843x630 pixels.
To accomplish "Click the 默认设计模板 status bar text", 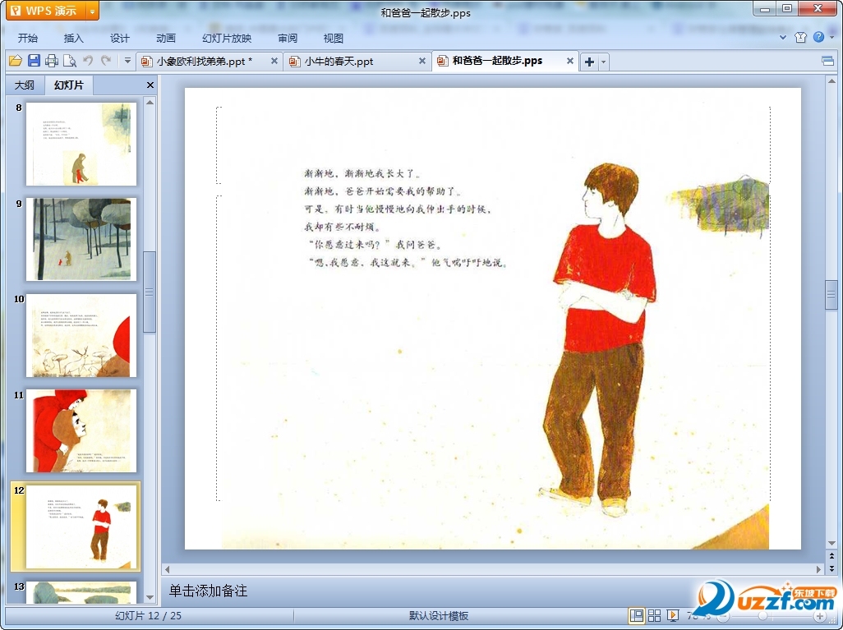I will (x=439, y=615).
